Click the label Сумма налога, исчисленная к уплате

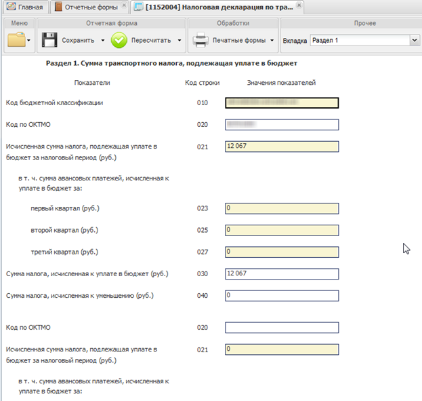point(87,273)
